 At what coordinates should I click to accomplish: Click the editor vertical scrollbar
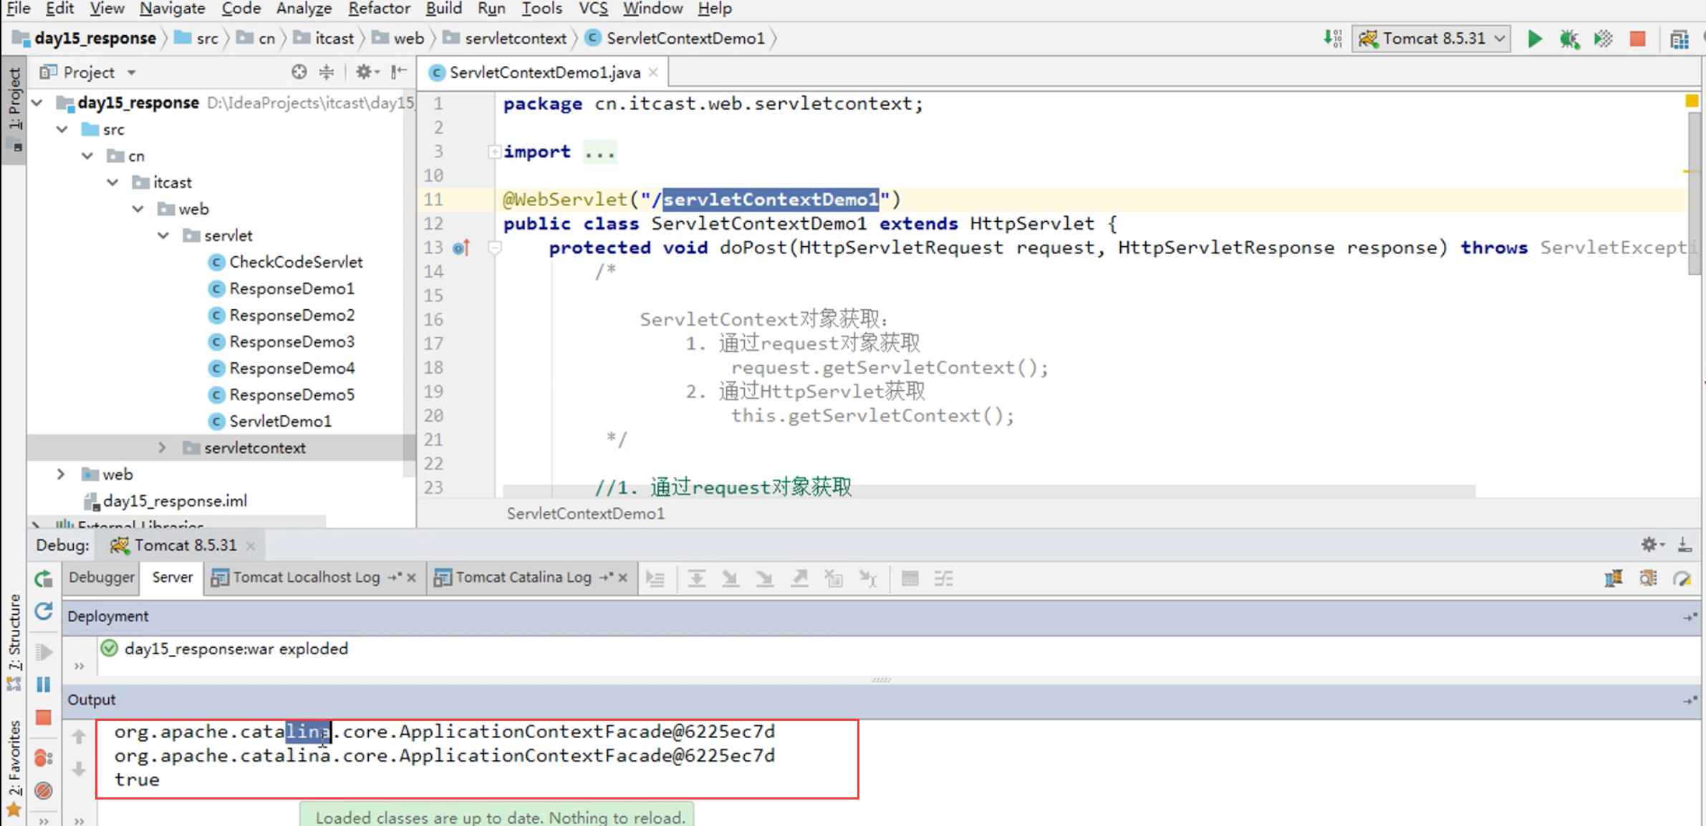click(1694, 193)
